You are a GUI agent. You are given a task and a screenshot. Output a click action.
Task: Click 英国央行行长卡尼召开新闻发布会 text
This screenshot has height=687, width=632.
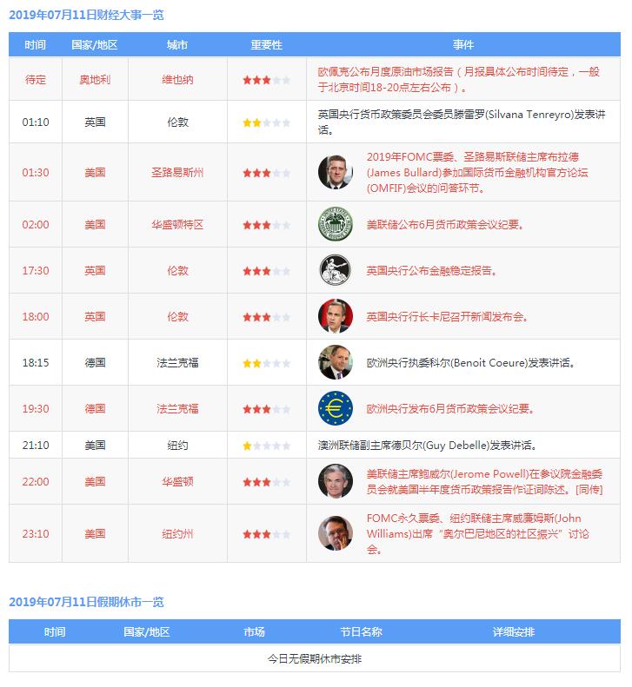pos(447,317)
